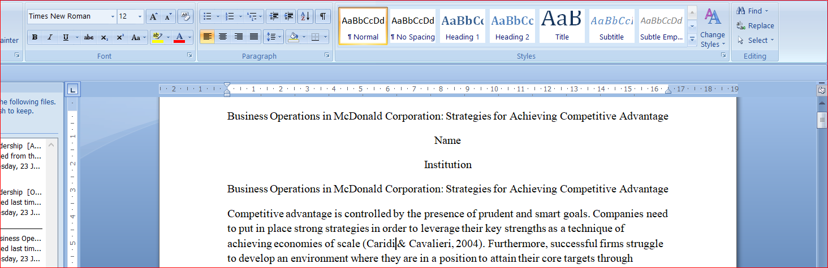Select Align Text Right

tap(238, 37)
